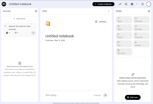Select the Mind Map tile
The image size is (153, 104).
141,28
